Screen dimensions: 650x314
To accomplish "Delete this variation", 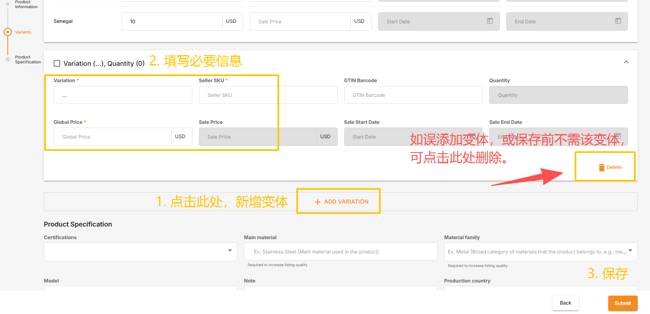I will tap(610, 167).
